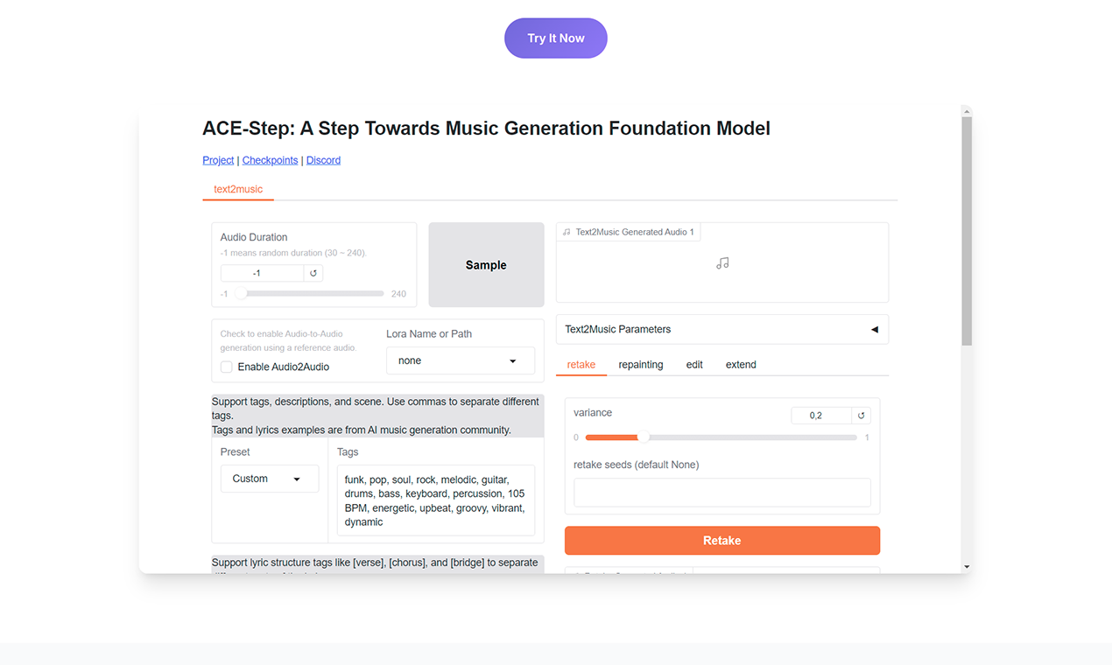Open the Project link
Screen dimensions: 1112x665
click(x=217, y=160)
